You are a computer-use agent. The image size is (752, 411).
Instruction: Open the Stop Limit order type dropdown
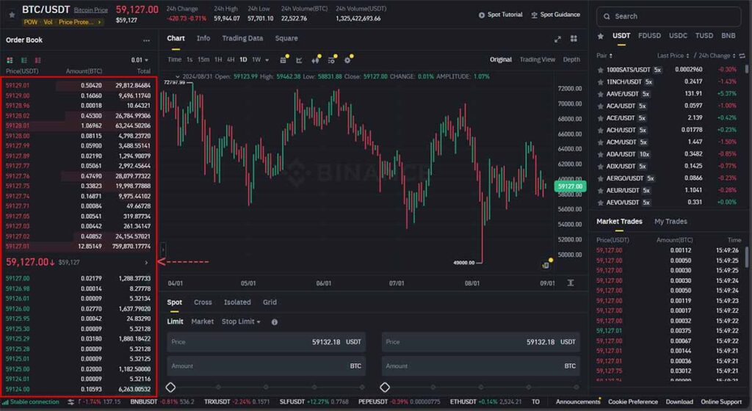pyautogui.click(x=241, y=321)
